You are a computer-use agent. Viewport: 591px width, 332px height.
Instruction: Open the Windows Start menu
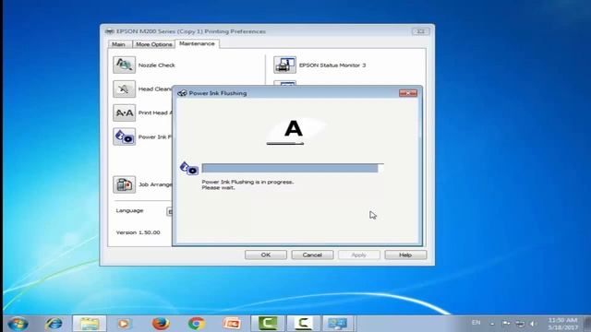click(x=18, y=324)
